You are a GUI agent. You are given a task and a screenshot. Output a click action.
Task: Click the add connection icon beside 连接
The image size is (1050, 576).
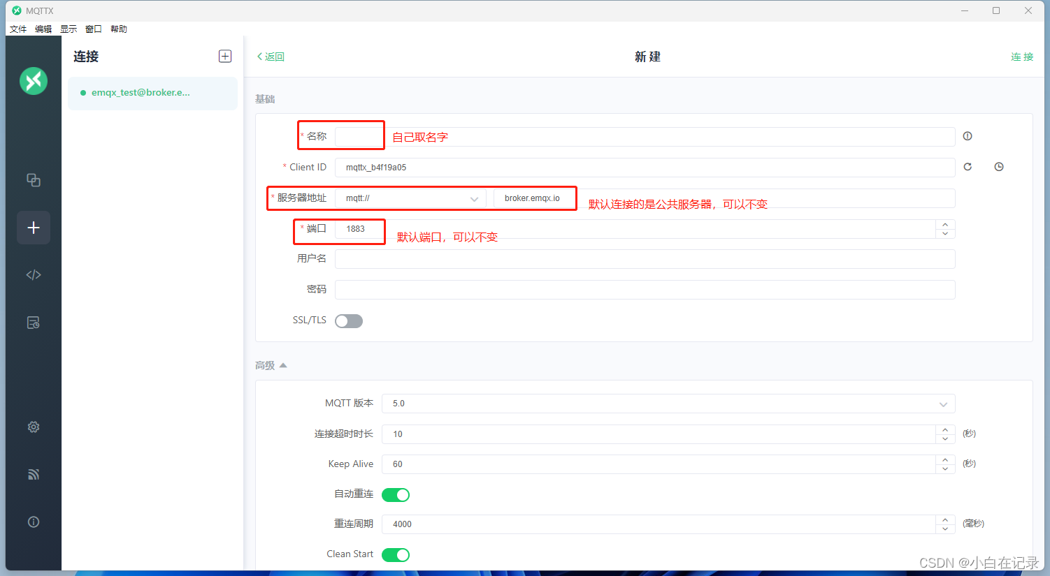(x=225, y=57)
